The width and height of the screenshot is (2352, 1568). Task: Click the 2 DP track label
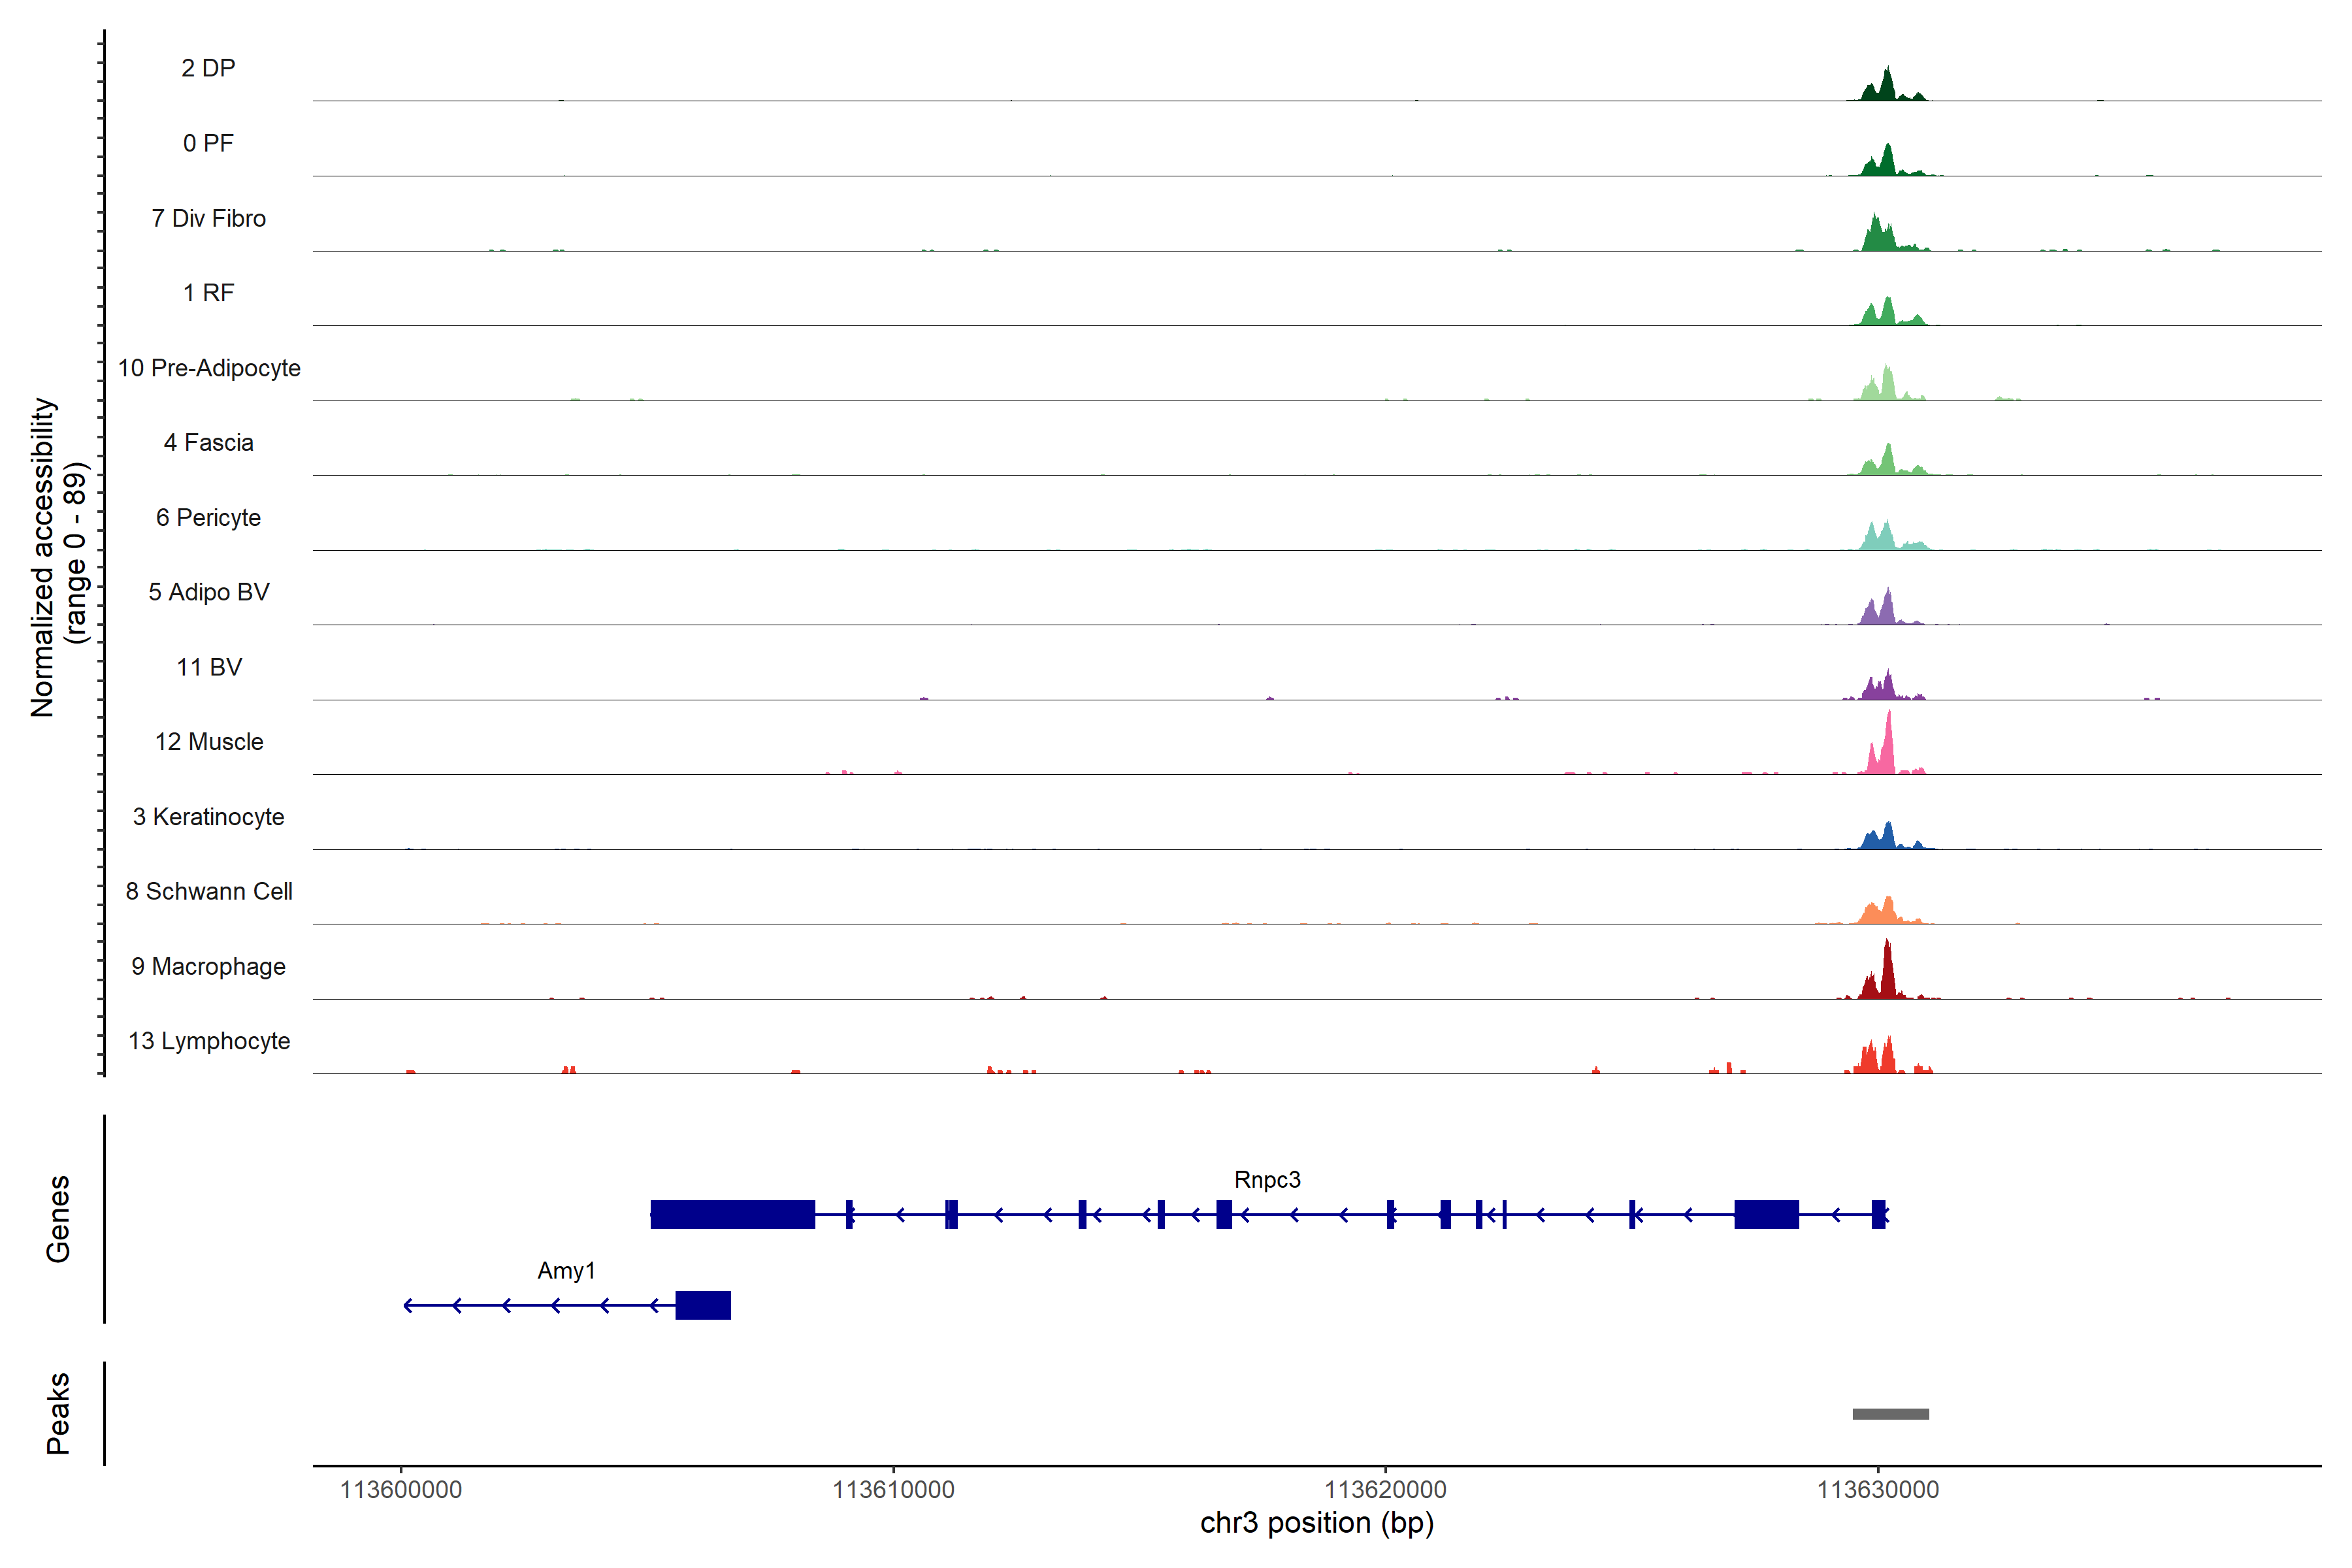208,68
